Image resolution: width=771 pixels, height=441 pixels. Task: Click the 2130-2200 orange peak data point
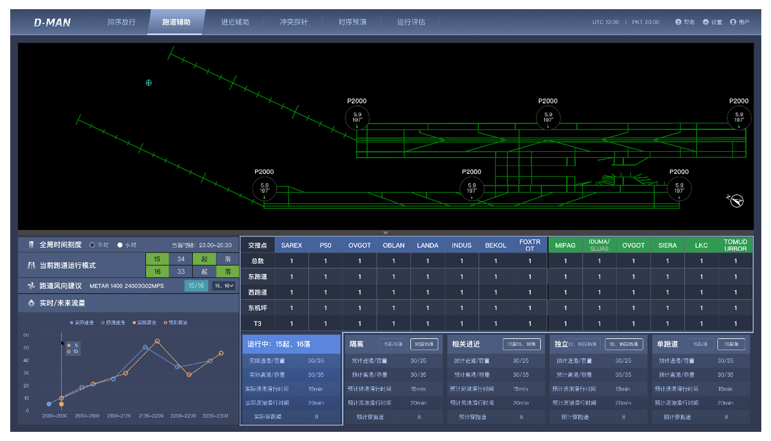pos(157,341)
